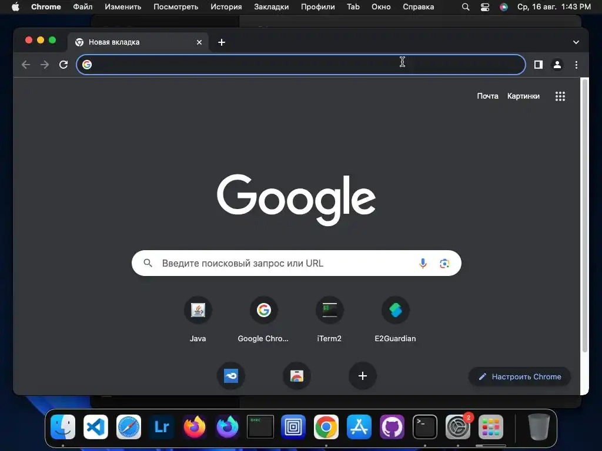Screen dimensions: 602x451
Task: Launch Firefox Developer Edition from Dock
Action: coord(228,427)
